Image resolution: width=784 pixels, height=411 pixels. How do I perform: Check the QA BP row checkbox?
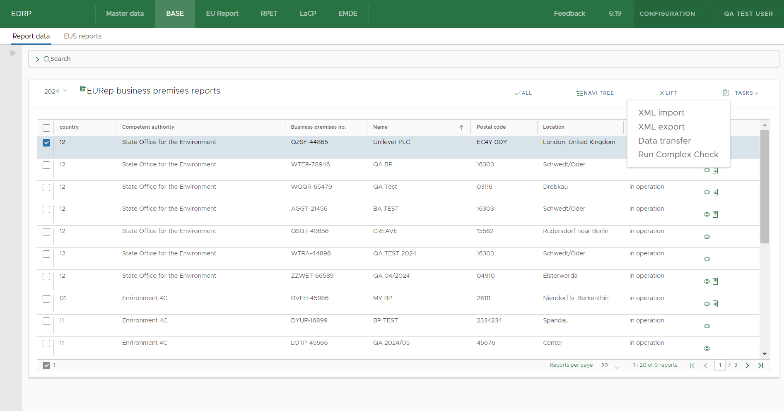(x=46, y=165)
